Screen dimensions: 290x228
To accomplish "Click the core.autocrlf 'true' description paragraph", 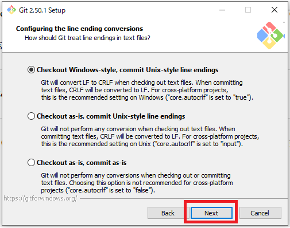I will [x=147, y=90].
